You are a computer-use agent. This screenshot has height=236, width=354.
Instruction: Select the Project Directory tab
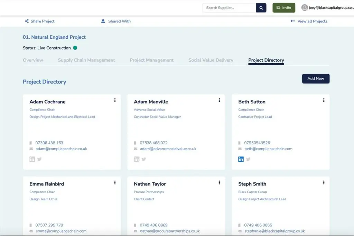[x=266, y=60]
